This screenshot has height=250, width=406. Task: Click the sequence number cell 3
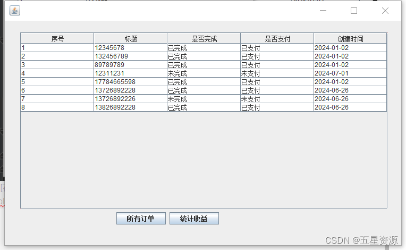coord(57,65)
